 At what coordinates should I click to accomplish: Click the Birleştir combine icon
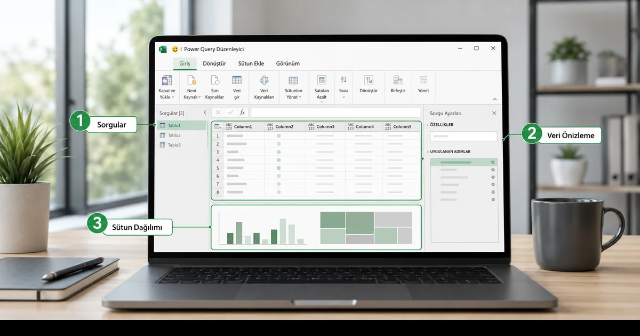pyautogui.click(x=397, y=80)
